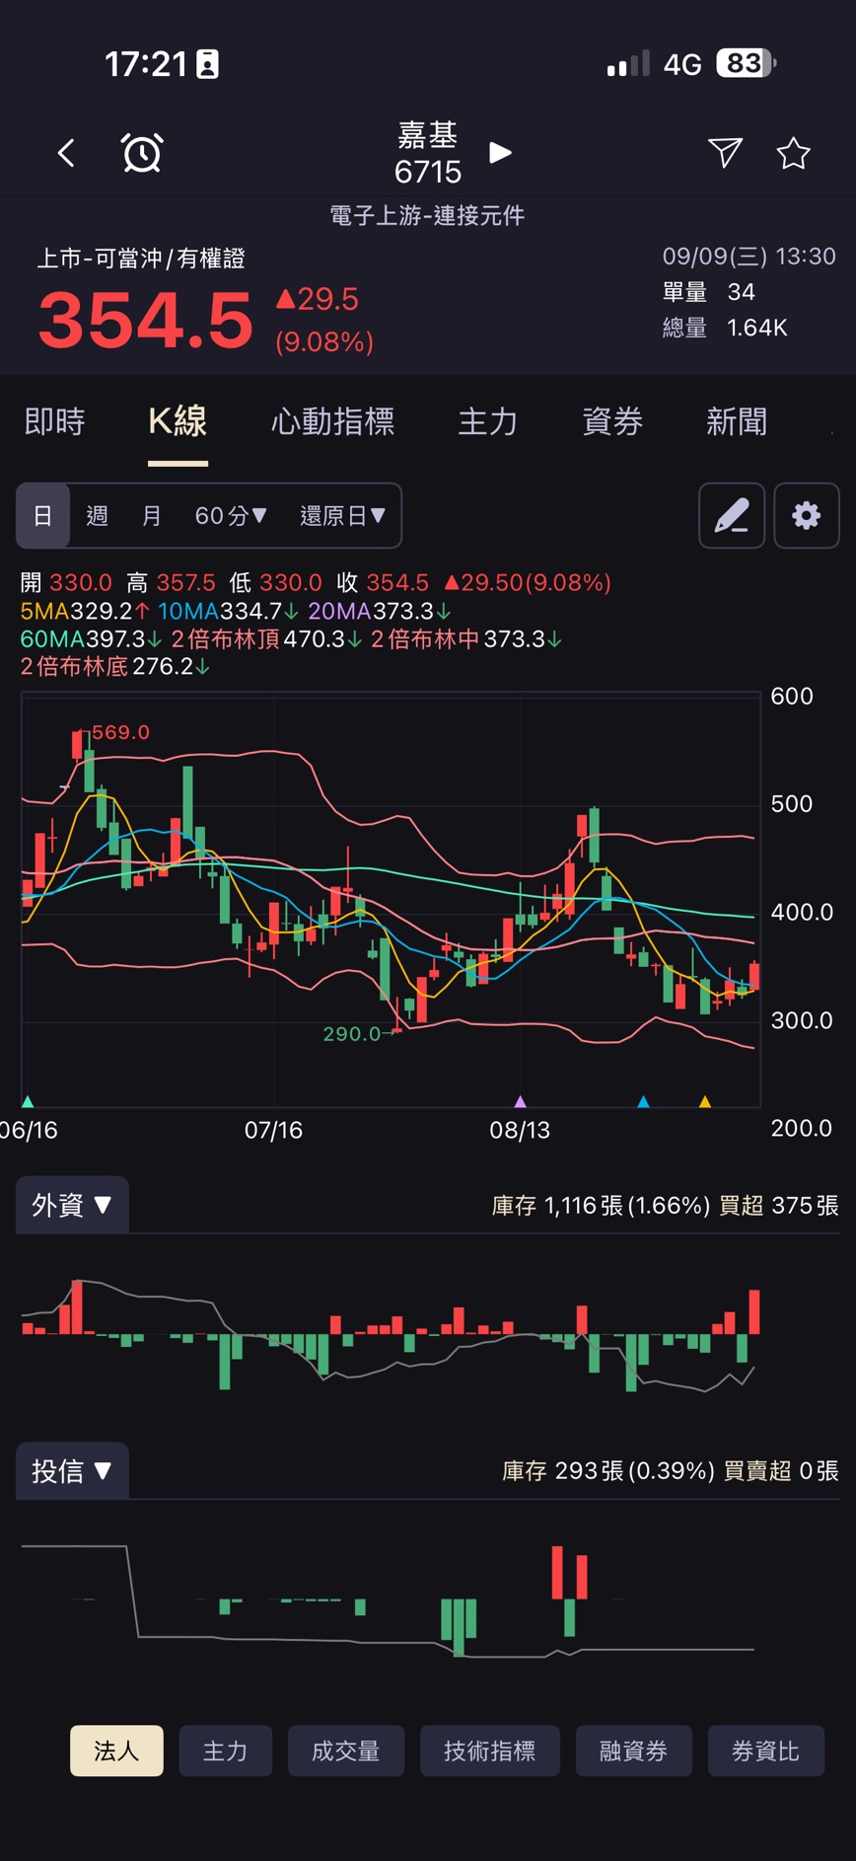
Task: Tap the 60MA397.3 indicator value
Action: point(91,638)
